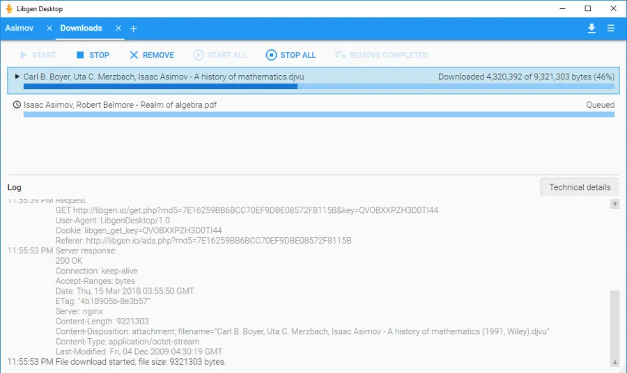627x373 pixels.
Task: Click the START ALL button
Action: click(x=219, y=55)
